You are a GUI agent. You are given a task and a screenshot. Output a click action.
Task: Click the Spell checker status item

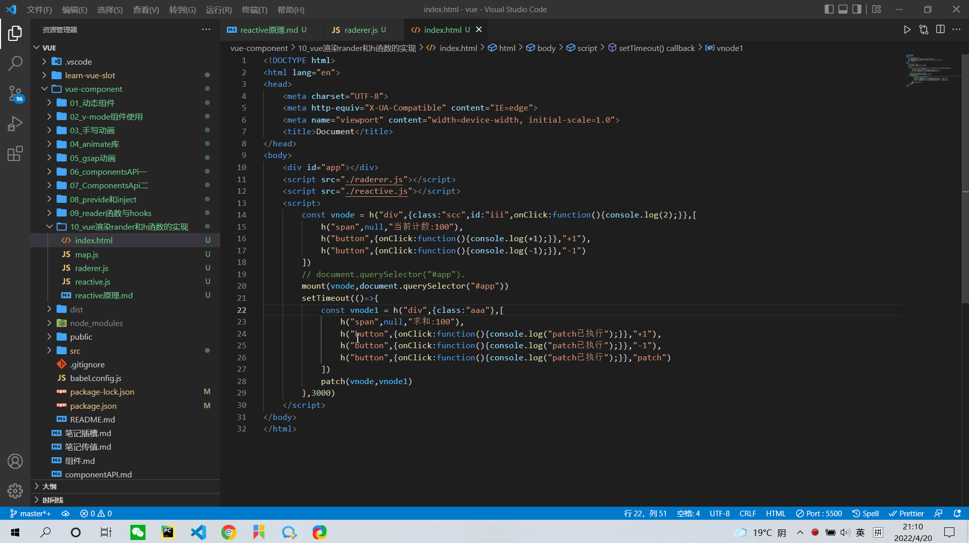click(865, 513)
